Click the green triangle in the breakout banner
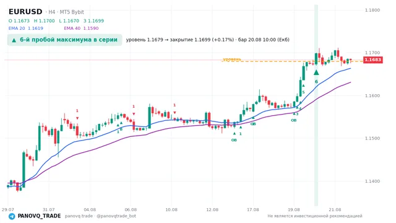This screenshot has height=223, width=396. [14, 40]
